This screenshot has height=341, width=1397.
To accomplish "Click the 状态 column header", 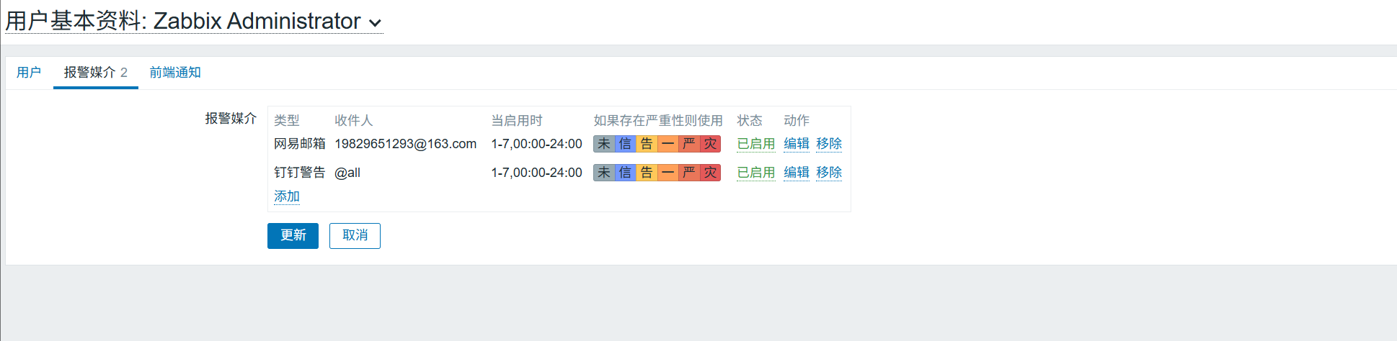I will point(750,120).
